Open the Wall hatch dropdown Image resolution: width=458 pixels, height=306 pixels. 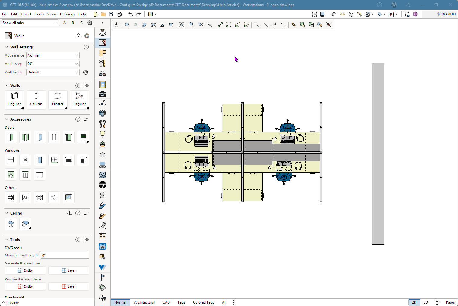(53, 72)
